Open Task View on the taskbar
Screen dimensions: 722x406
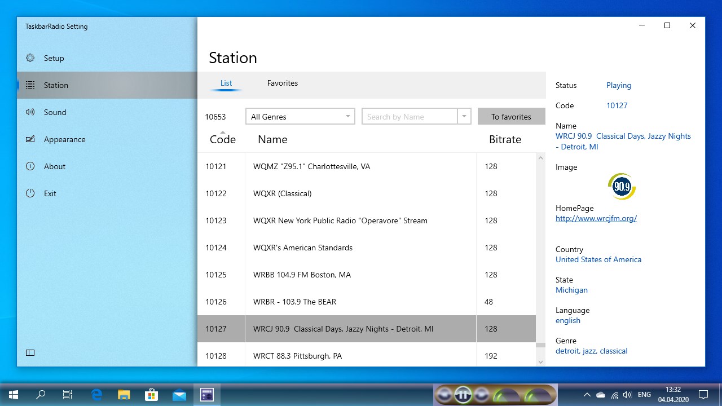(x=68, y=395)
